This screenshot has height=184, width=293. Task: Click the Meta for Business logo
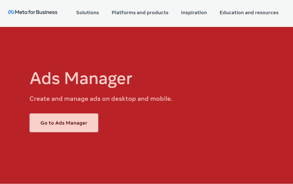[33, 12]
